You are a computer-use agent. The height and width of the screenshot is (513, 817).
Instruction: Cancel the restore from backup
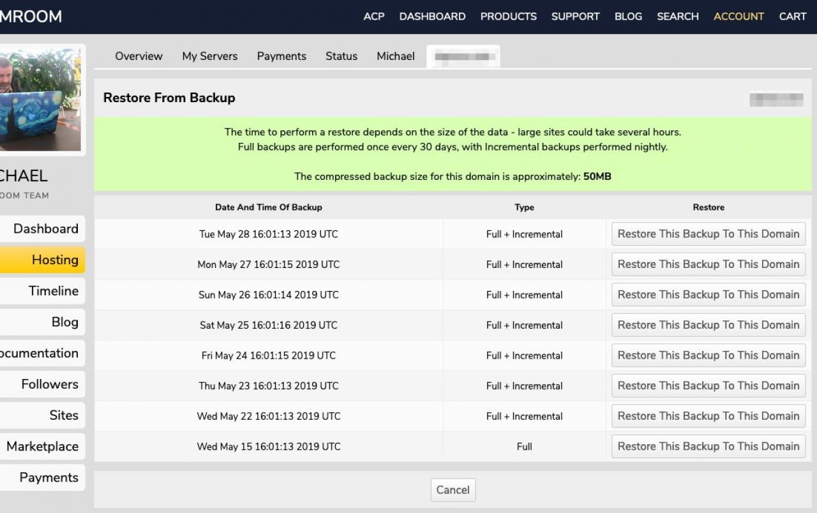coord(453,490)
